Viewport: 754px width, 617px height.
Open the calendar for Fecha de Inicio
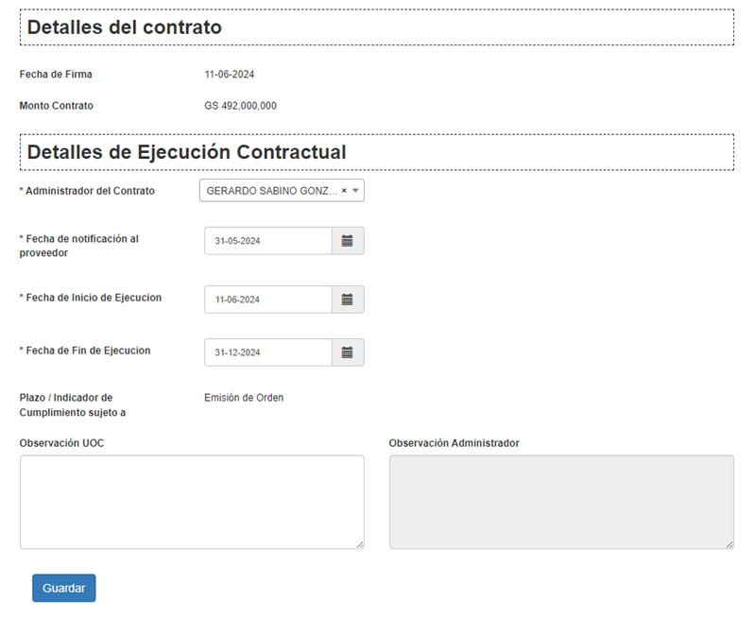(x=347, y=300)
